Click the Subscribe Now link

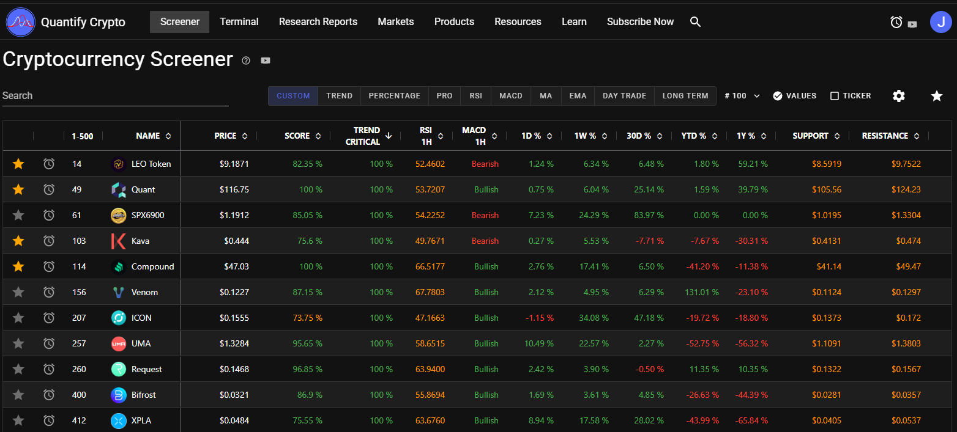pyautogui.click(x=640, y=22)
